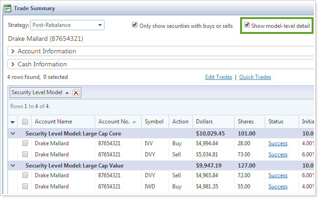
Task: Open the grid column options arrow menu
Action: (13, 122)
